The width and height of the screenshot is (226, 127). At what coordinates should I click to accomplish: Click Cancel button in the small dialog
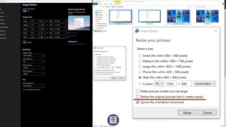pyautogui.click(x=121, y=78)
